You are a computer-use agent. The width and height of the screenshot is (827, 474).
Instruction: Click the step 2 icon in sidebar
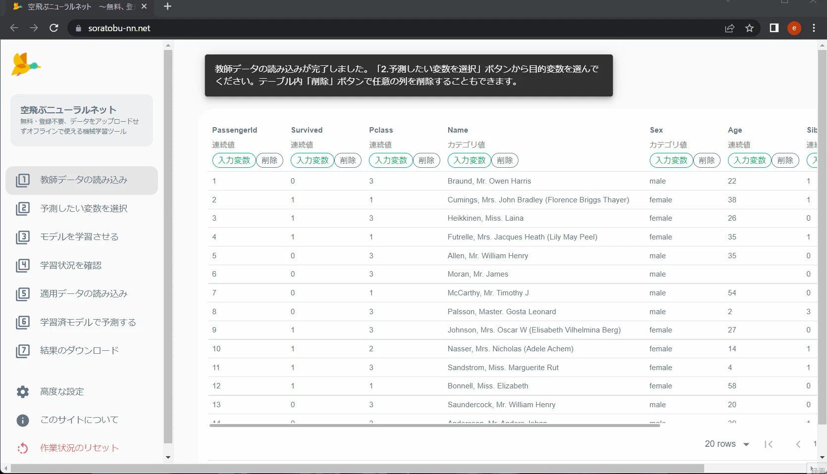point(23,208)
